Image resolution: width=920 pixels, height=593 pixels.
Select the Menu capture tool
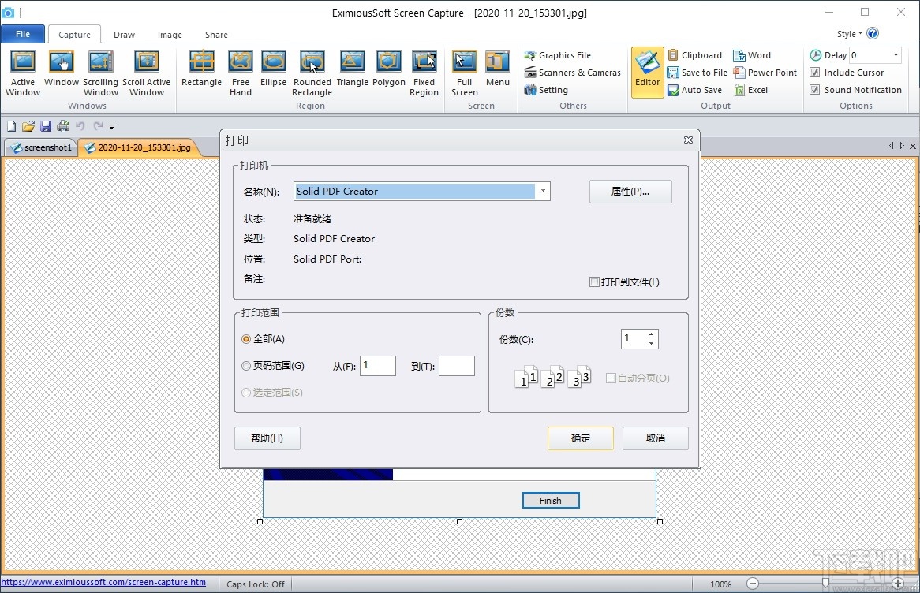pos(498,71)
